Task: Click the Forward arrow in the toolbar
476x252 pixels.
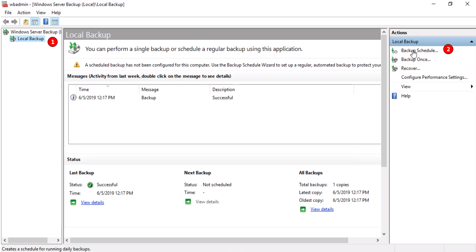Action: 14,22
